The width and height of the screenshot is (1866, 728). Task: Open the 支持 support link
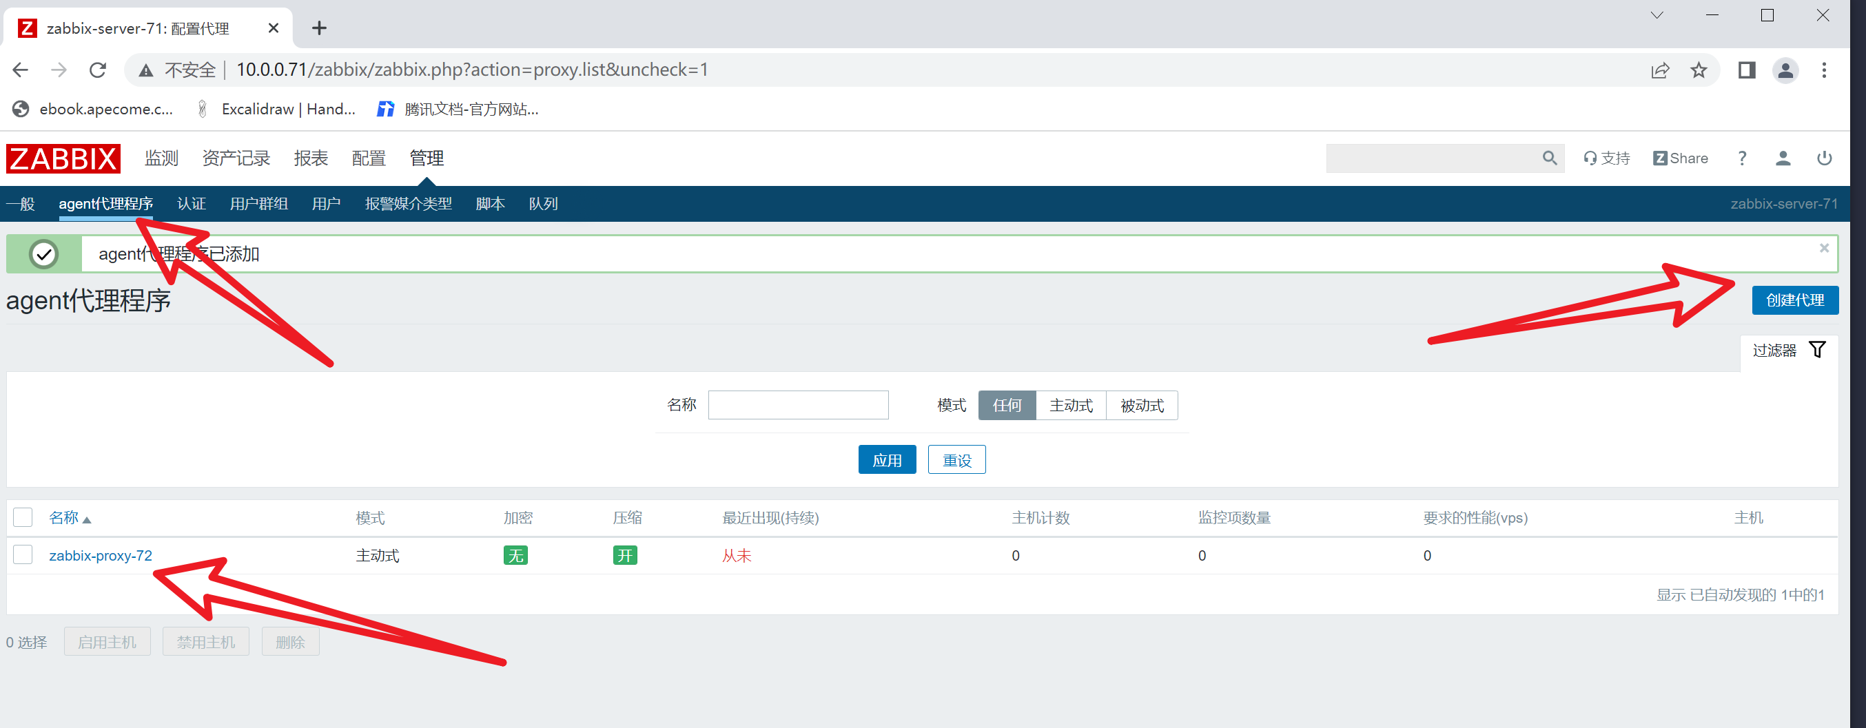pyautogui.click(x=1607, y=158)
